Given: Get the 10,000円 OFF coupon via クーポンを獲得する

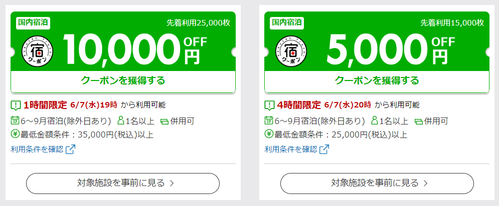Looking at the screenshot, I should click(123, 80).
